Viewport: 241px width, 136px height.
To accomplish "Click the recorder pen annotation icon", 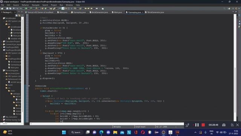I will click(187, 125).
